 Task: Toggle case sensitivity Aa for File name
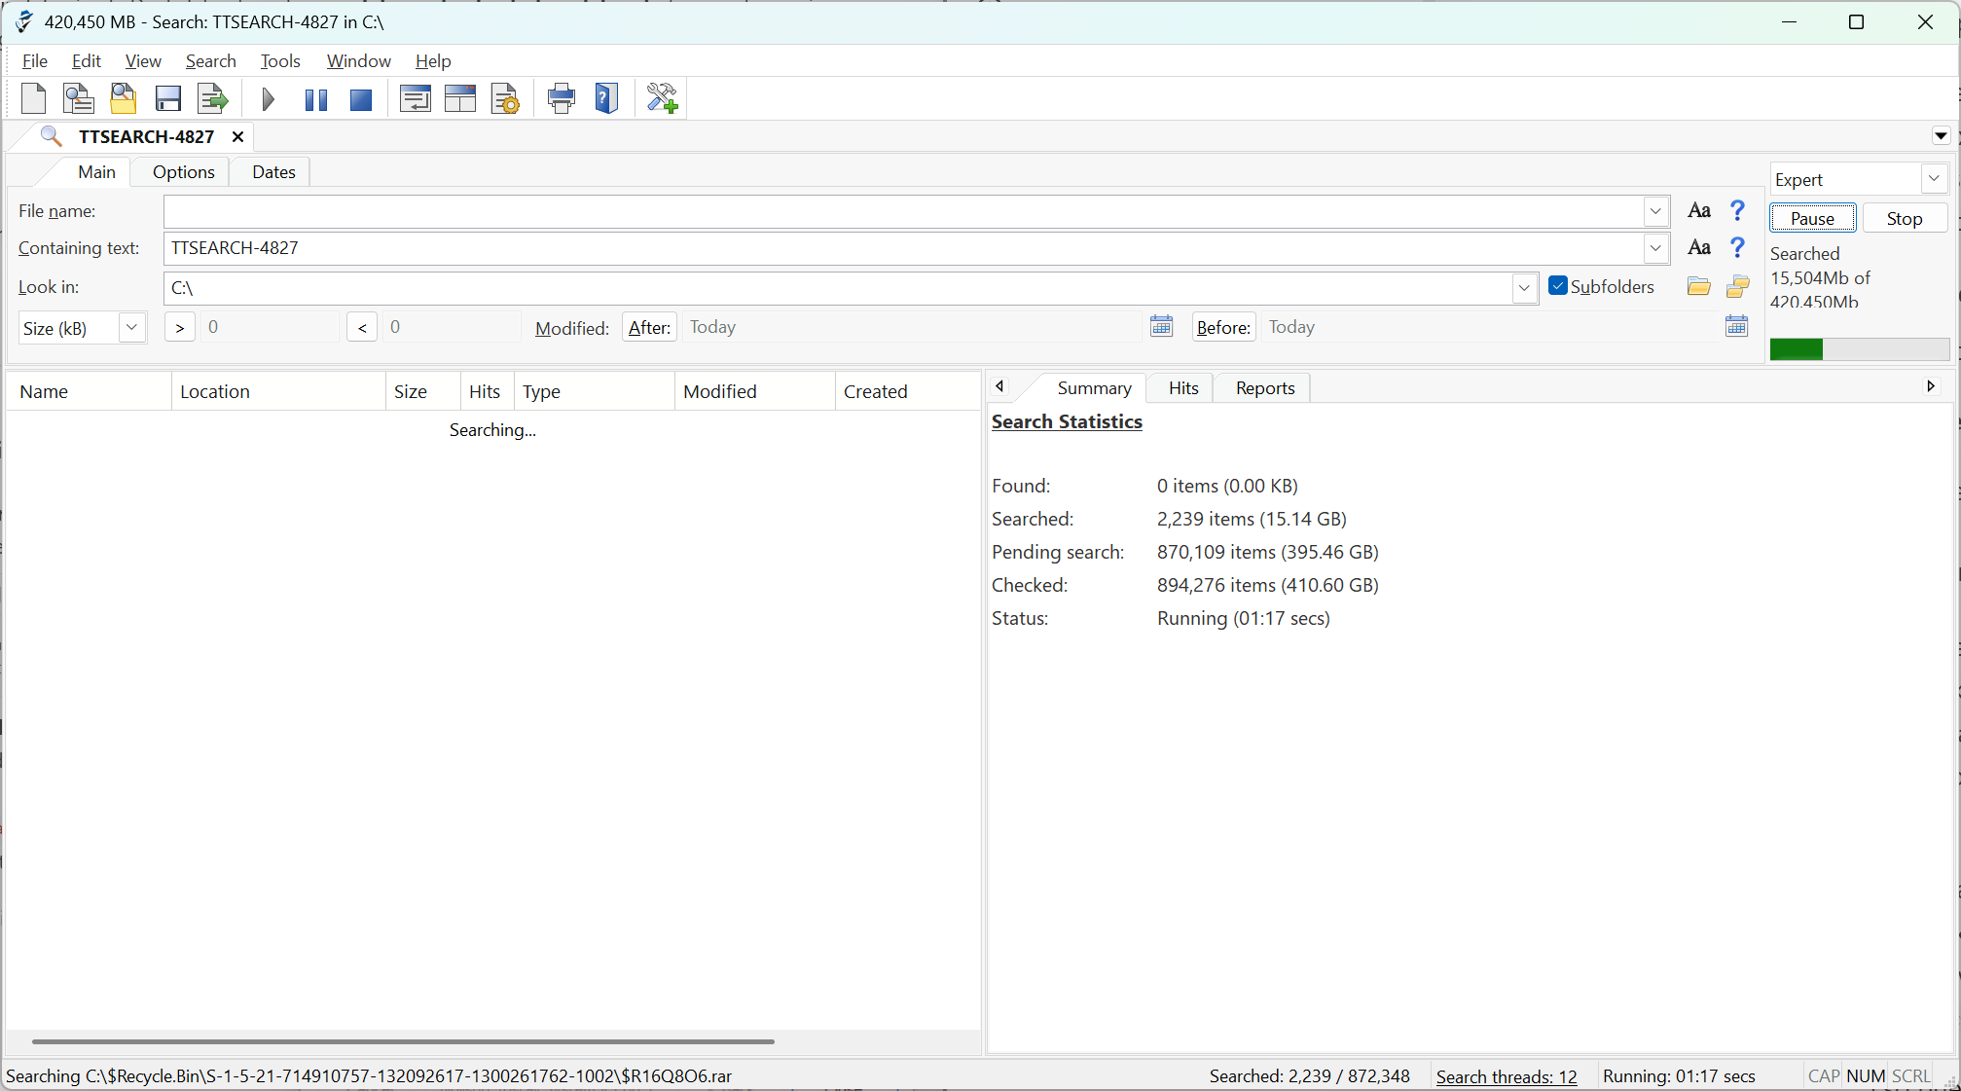[1699, 210]
